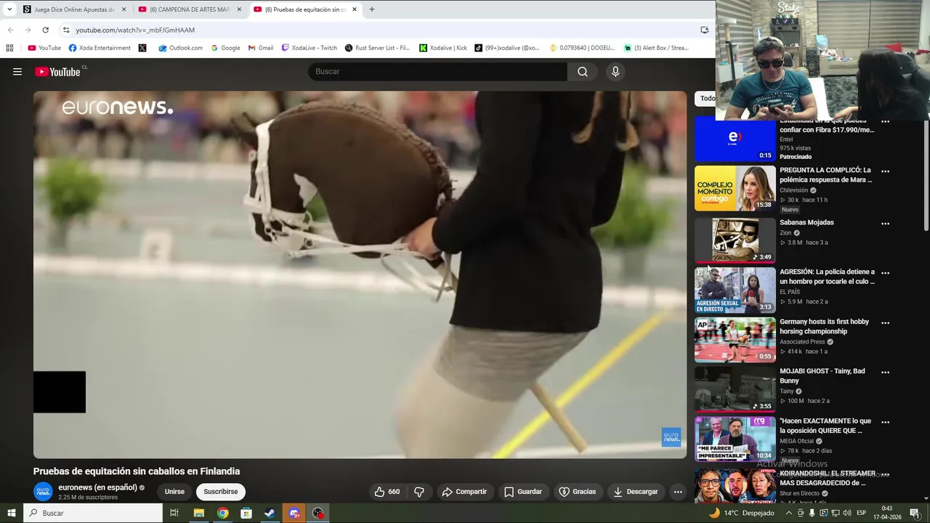Open the TikTok xodalive bookmark
Screen dimensions: 930x523
(507, 48)
